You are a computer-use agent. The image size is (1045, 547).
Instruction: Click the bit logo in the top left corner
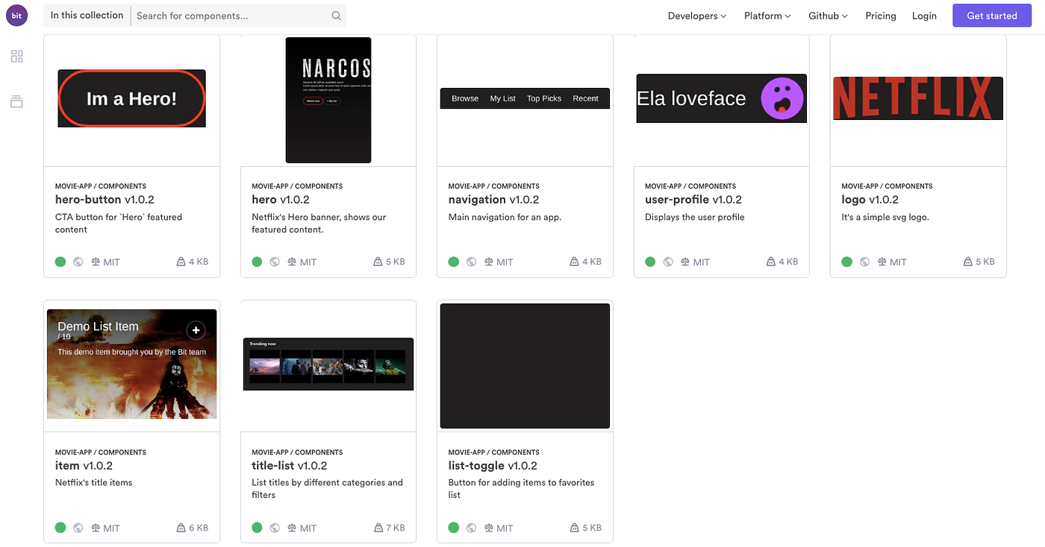[x=16, y=15]
